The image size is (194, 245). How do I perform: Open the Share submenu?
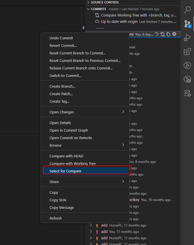pyautogui.click(x=85, y=182)
